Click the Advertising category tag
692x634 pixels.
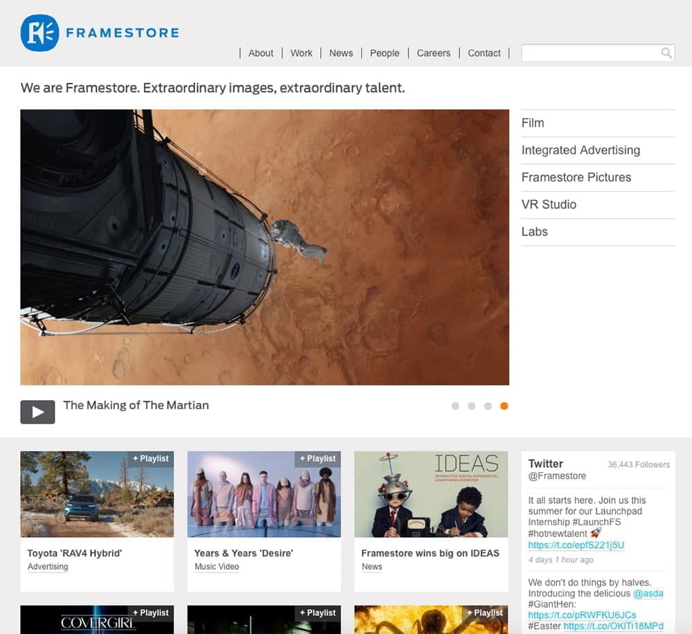click(48, 566)
